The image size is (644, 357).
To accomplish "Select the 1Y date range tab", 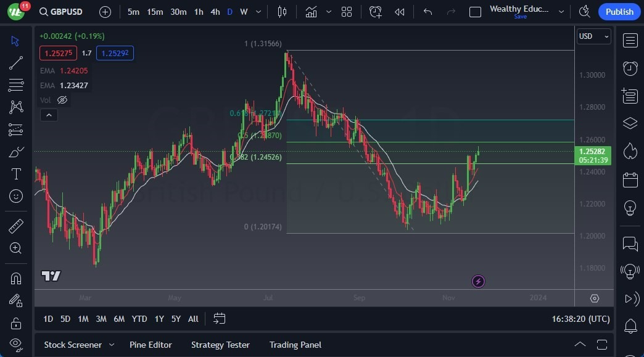I will click(159, 319).
